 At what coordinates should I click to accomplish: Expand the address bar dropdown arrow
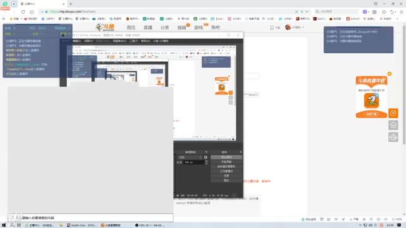click(307, 11)
